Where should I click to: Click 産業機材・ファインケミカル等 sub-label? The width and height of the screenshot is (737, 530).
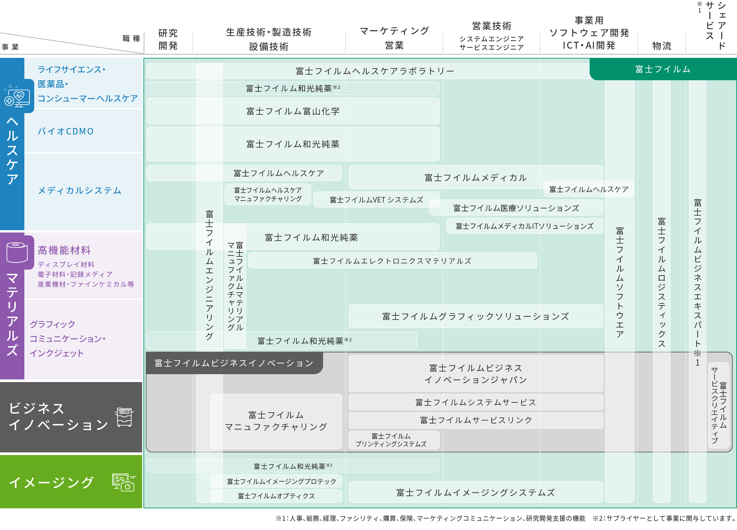click(x=86, y=284)
